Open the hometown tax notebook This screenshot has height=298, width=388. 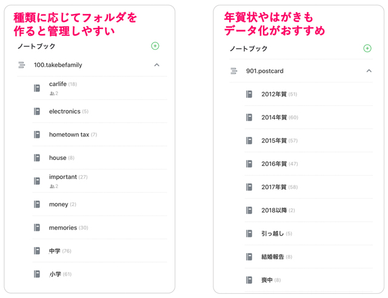click(x=99, y=134)
